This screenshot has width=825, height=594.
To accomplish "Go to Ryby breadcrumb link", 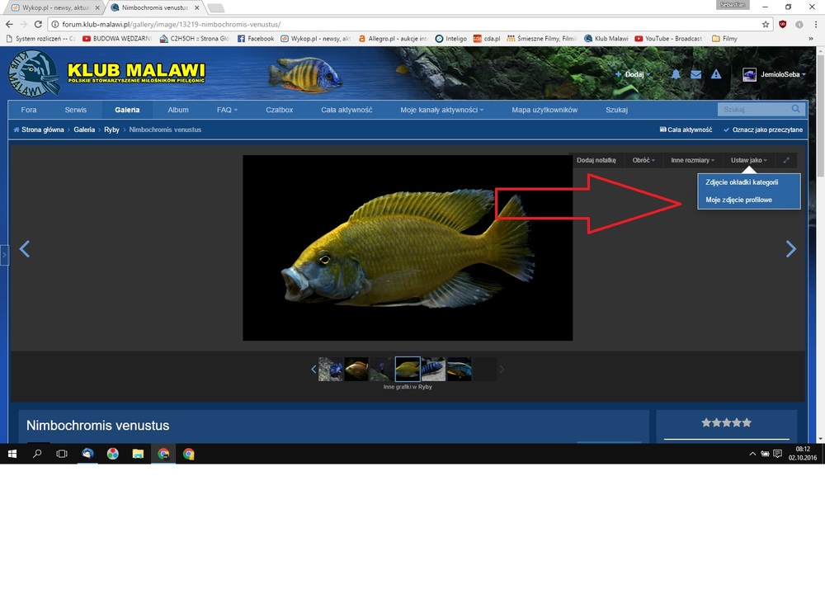I will tap(111, 130).
